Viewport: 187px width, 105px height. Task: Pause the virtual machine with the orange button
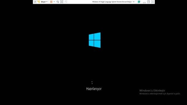[51, 2]
